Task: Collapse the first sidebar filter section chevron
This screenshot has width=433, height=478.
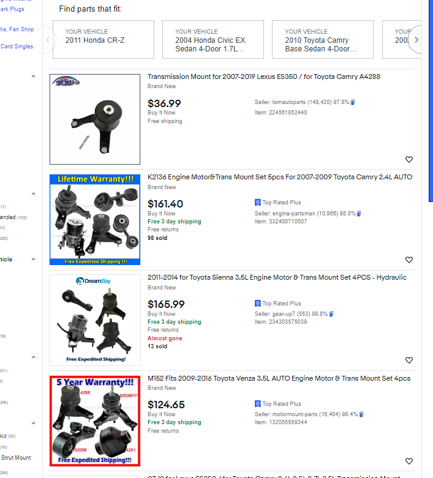Action: point(33,76)
